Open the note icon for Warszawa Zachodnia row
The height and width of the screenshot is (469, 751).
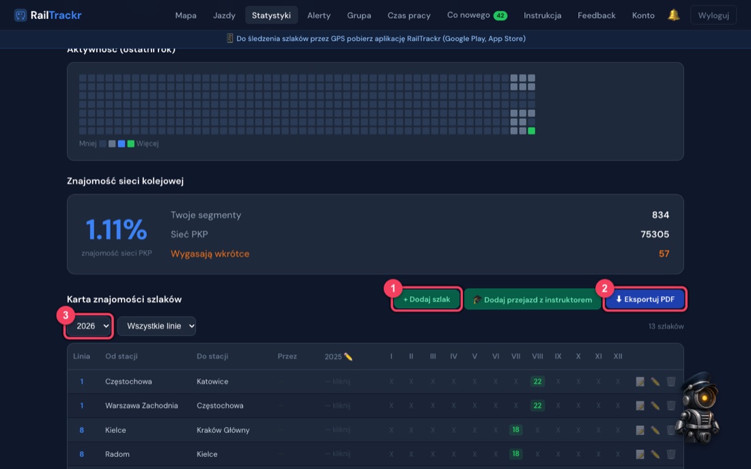click(640, 406)
